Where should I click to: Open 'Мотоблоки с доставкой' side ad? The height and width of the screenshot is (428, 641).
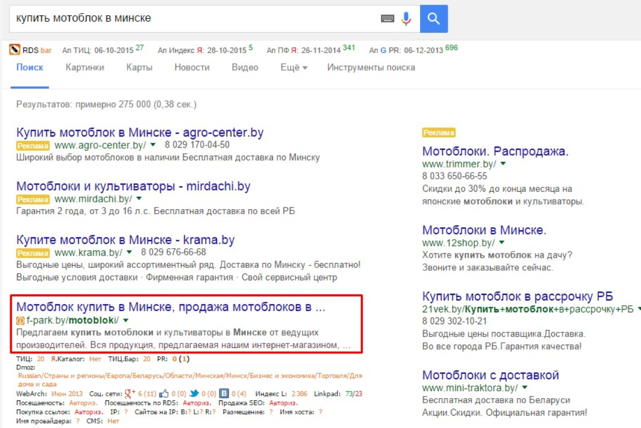point(490,375)
